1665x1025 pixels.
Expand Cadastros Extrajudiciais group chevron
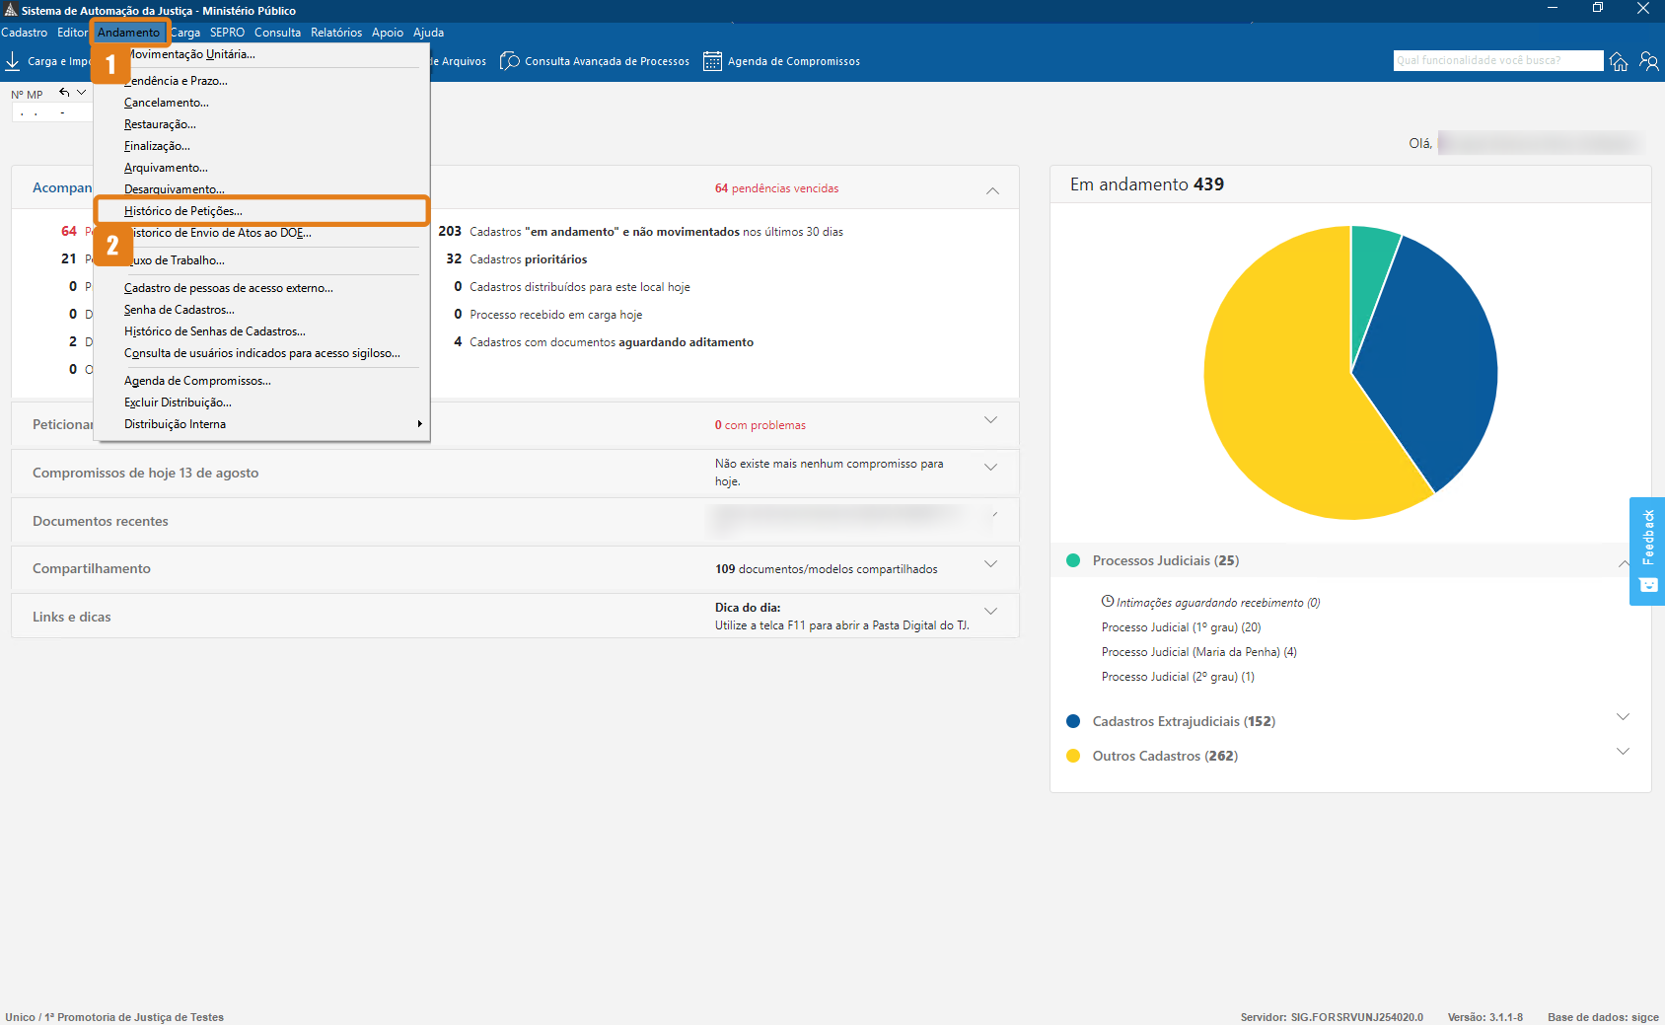tap(1623, 717)
